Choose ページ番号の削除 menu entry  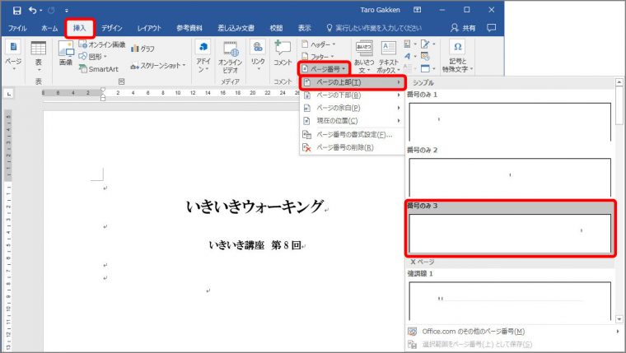(x=353, y=147)
